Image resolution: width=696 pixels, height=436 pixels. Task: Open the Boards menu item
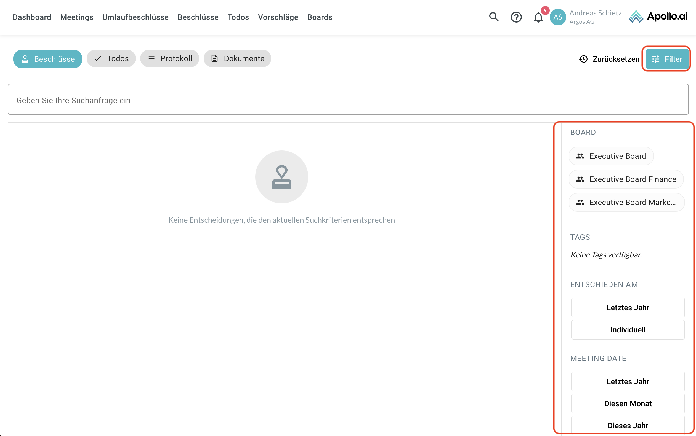pyautogui.click(x=320, y=17)
